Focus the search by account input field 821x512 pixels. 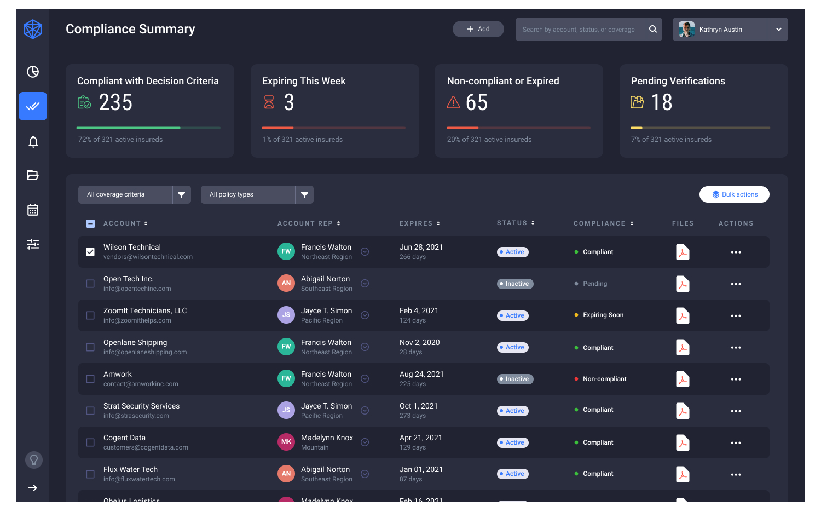pos(580,30)
